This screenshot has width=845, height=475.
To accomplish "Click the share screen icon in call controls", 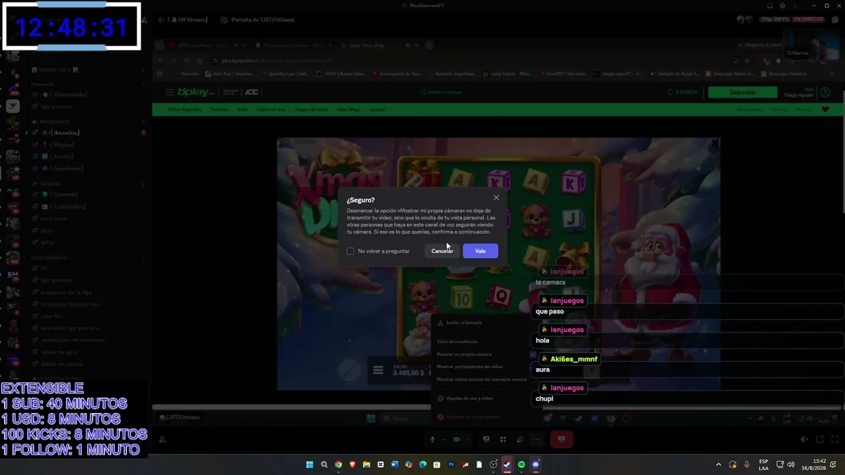I will point(487,439).
